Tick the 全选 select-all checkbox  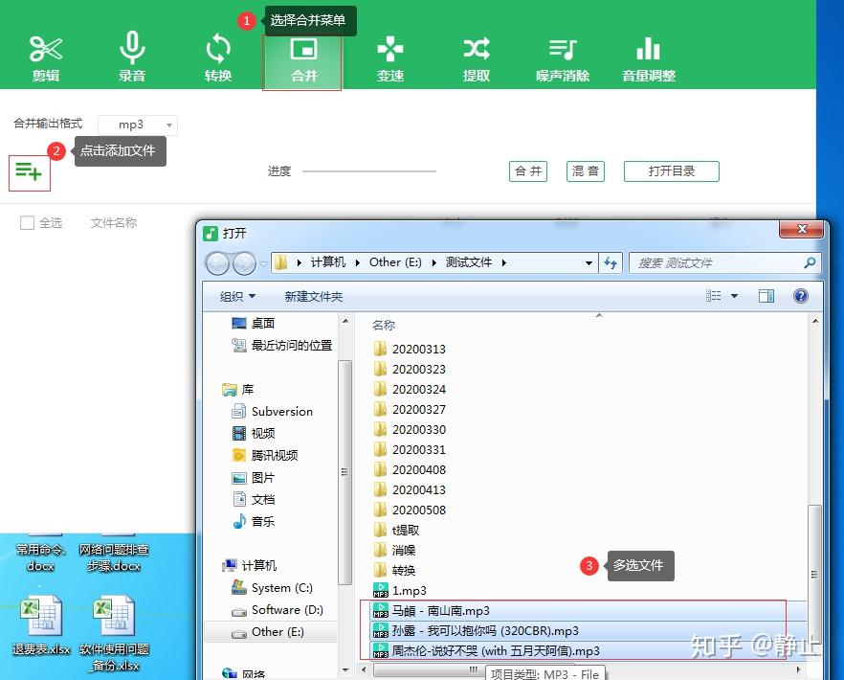click(27, 222)
